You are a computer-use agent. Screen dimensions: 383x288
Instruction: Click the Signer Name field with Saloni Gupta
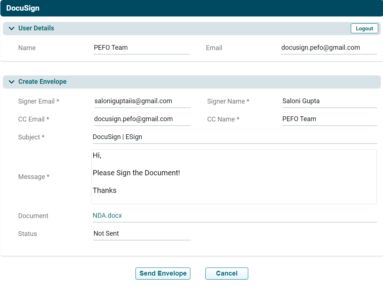tap(329, 101)
